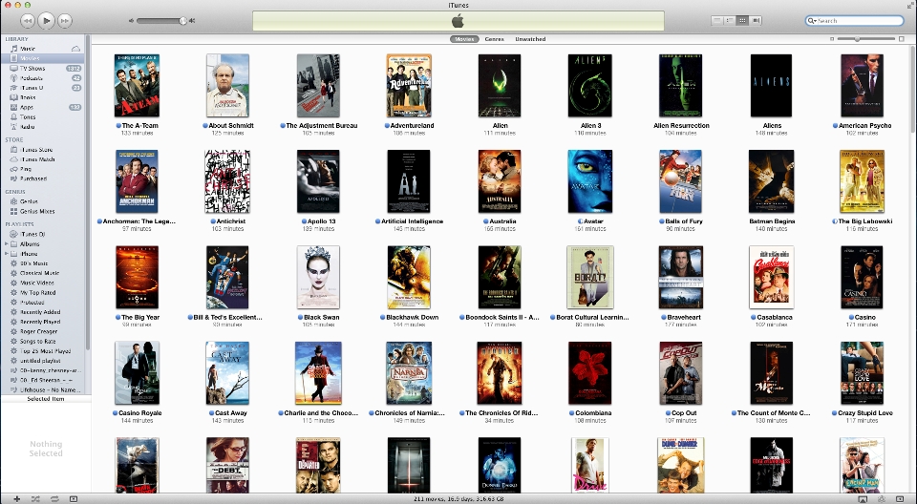The width and height of the screenshot is (917, 504).
Task: Adjust the artwork size slider
Action: click(x=866, y=39)
